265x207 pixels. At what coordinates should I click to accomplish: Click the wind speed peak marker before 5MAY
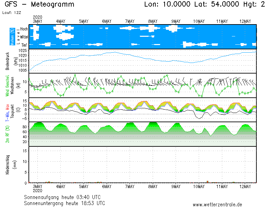click(x=75, y=75)
